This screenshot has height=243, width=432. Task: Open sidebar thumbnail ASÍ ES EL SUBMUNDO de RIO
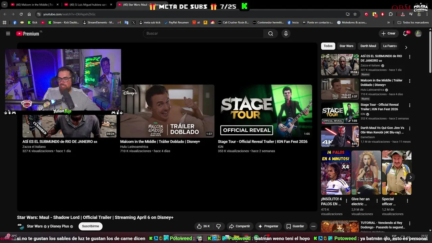point(340,64)
